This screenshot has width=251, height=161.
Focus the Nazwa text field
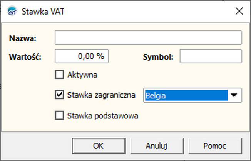(x=148, y=38)
